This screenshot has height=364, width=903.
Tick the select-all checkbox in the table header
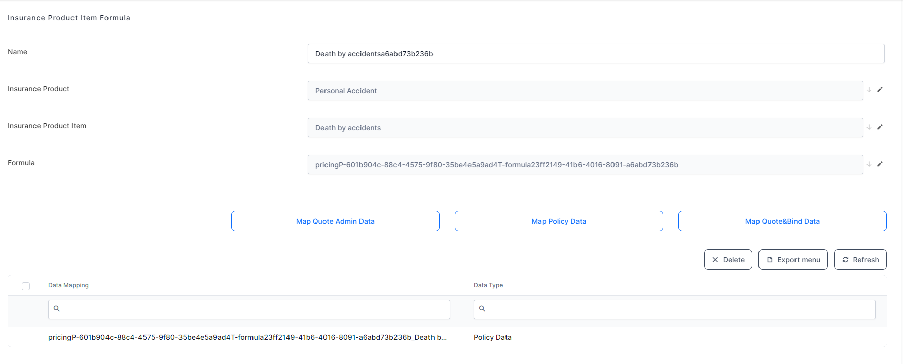tap(26, 286)
